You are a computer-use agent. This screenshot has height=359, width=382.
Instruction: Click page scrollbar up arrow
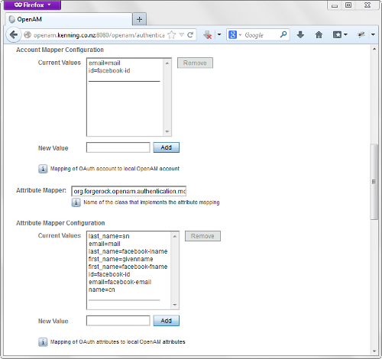tap(374, 49)
